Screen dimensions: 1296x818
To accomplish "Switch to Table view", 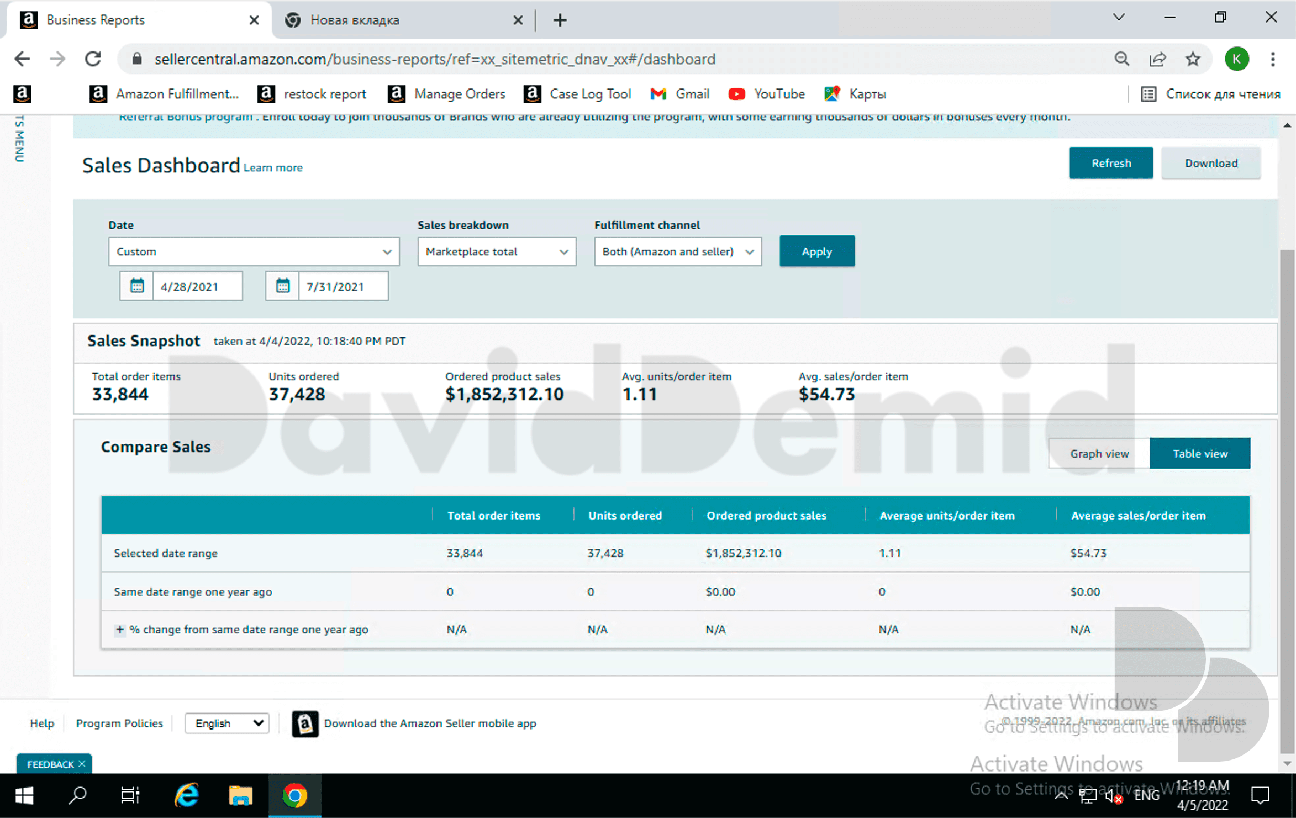I will click(x=1200, y=453).
